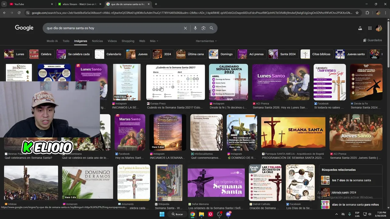390x219 pixels.
Task: Select Videos results tab
Action: [x=112, y=41]
